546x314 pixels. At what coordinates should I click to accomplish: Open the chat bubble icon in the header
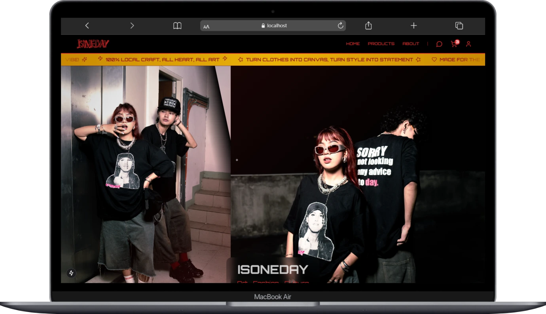point(438,44)
